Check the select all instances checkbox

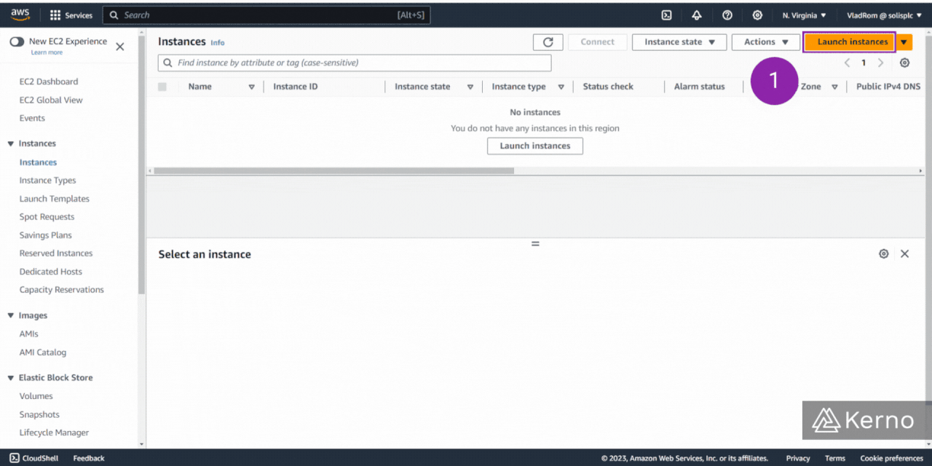pos(162,87)
